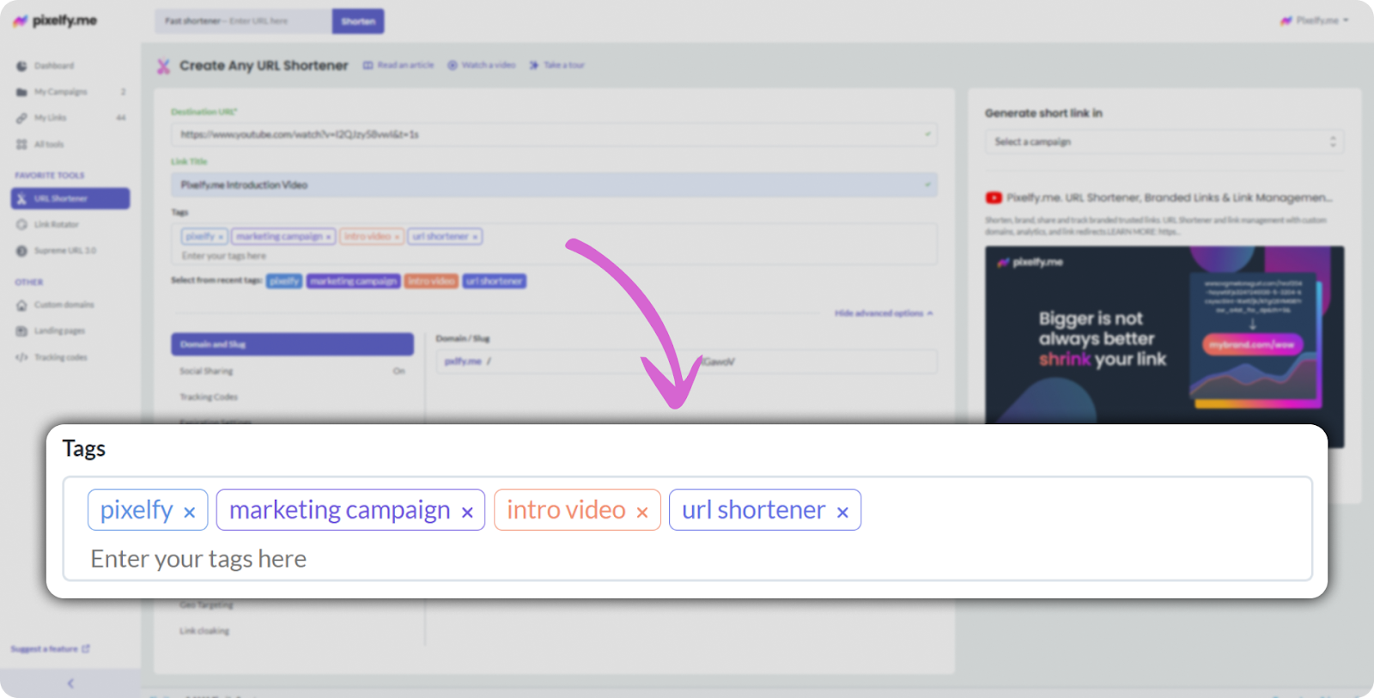The image size is (1374, 698).
Task: Click the pixelfy.me logo
Action: coord(56,21)
